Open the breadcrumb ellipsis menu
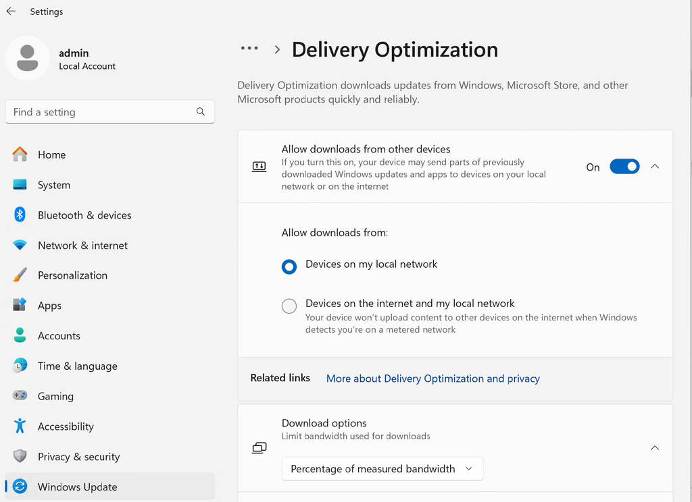 pyautogui.click(x=249, y=48)
